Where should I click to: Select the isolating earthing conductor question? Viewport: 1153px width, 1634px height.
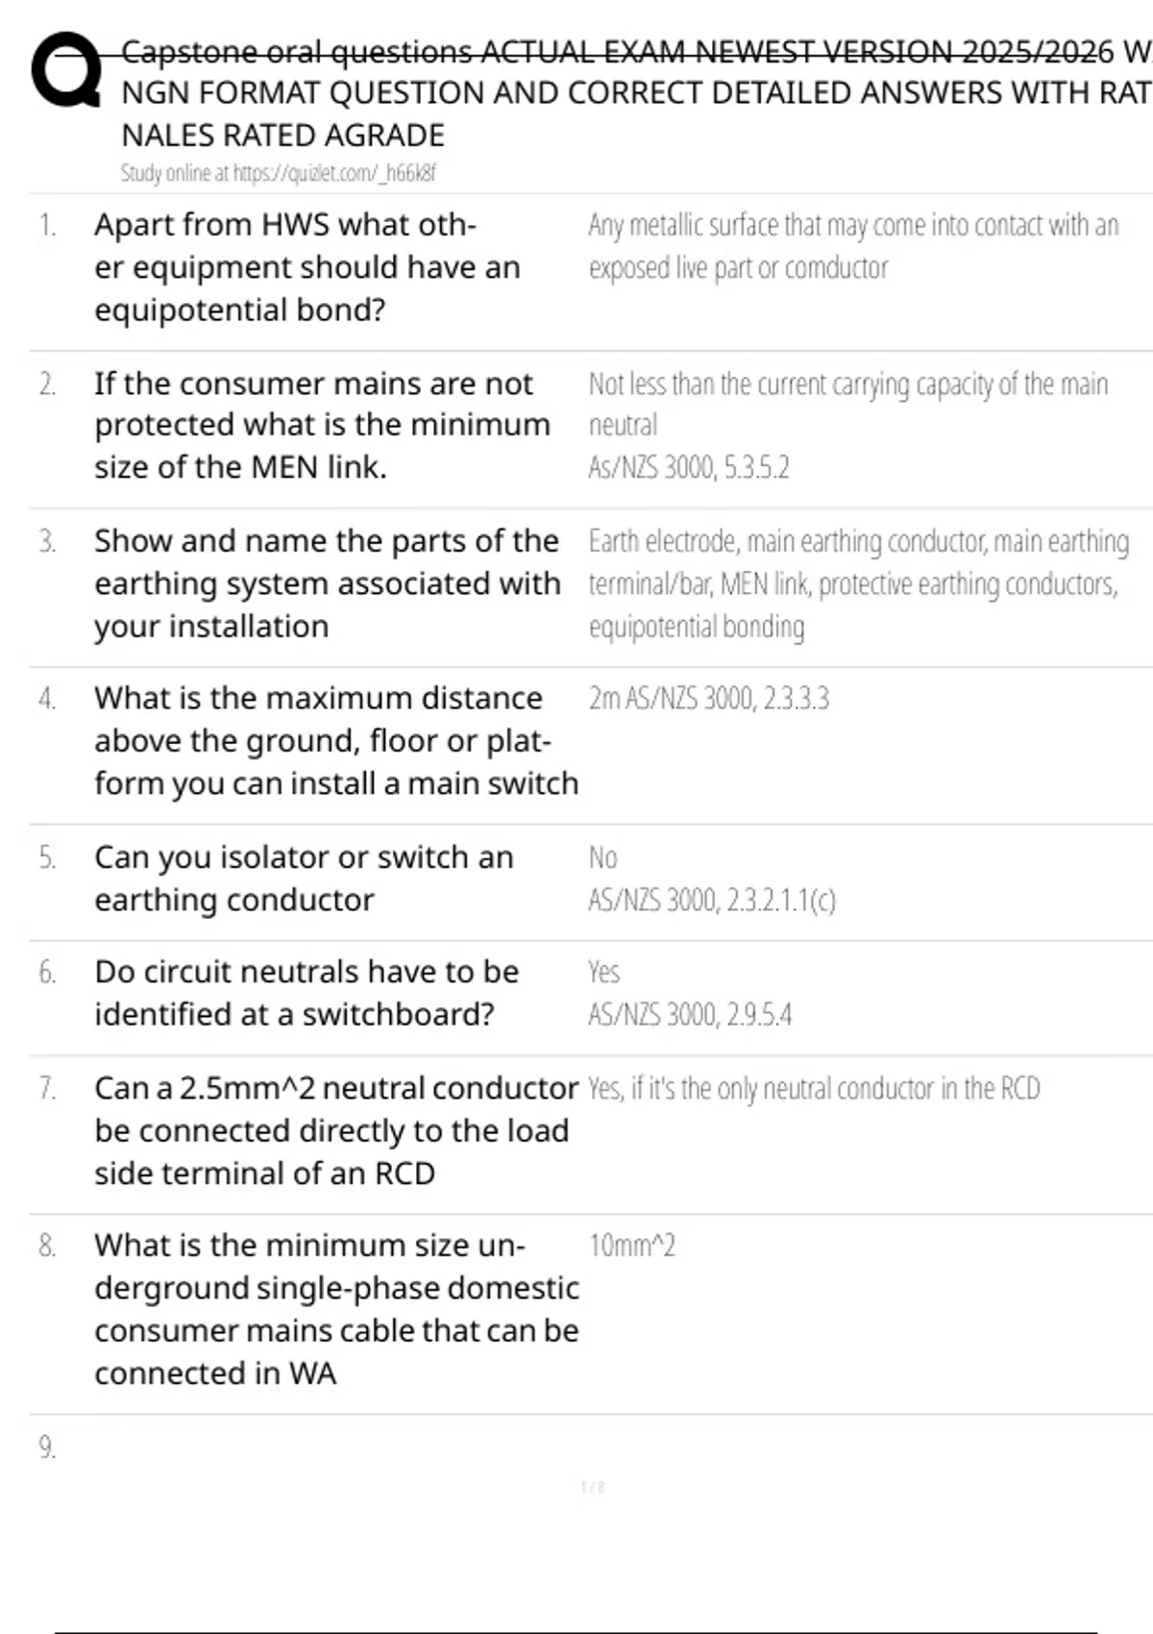[x=304, y=879]
